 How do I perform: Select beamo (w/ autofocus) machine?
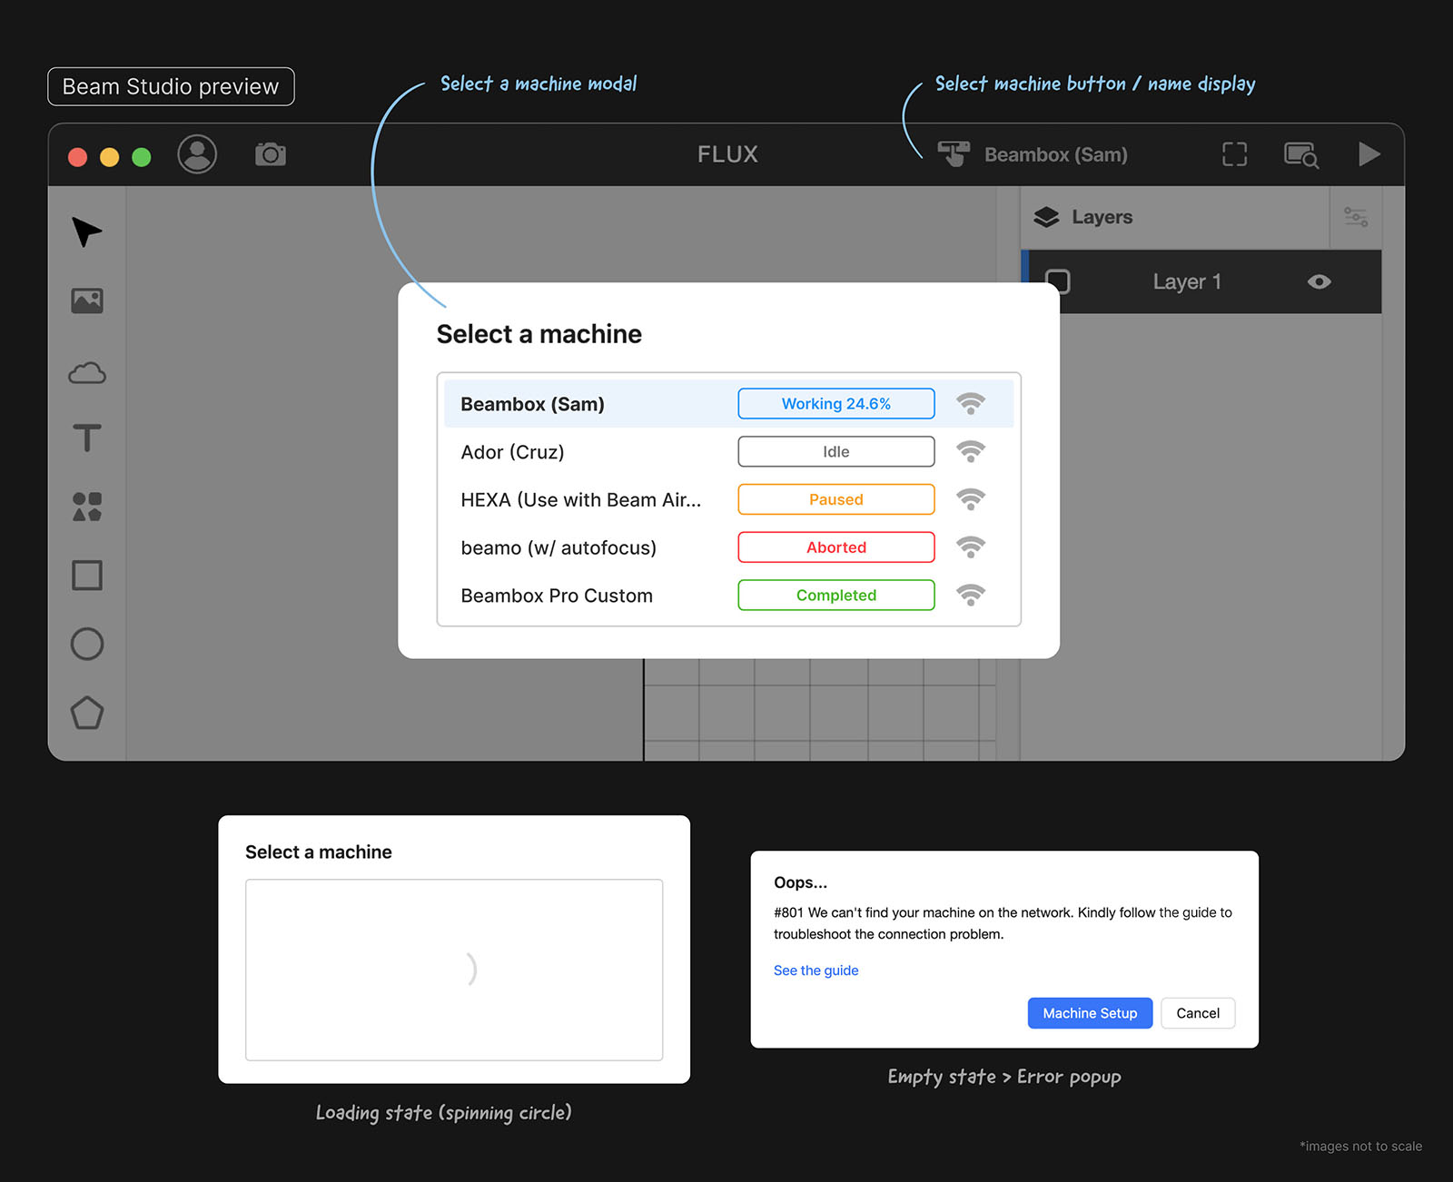(728, 547)
